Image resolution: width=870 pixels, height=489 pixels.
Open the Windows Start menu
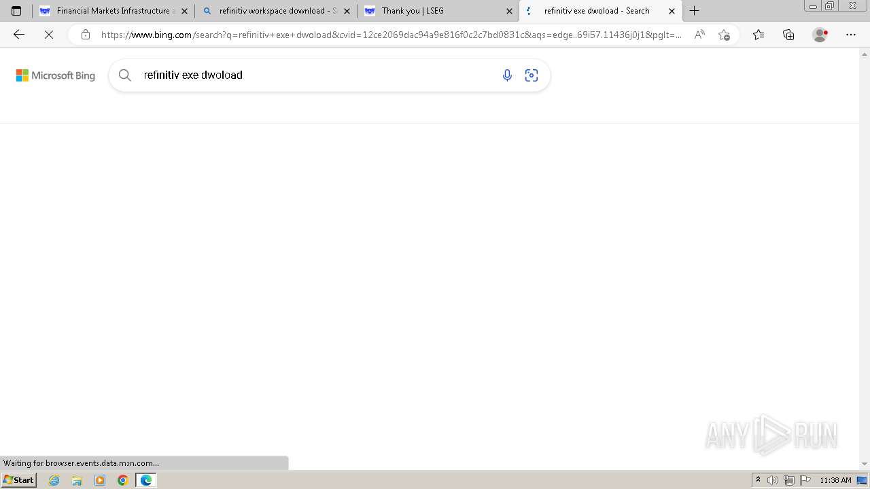(x=18, y=479)
